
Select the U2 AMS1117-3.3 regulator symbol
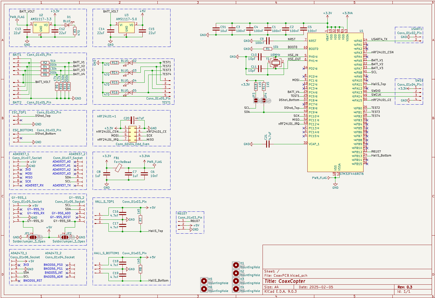(41, 27)
